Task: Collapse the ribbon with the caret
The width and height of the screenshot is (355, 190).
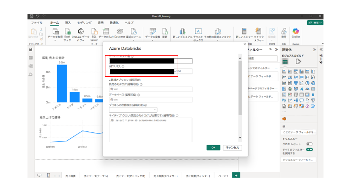Action: coord(323,43)
